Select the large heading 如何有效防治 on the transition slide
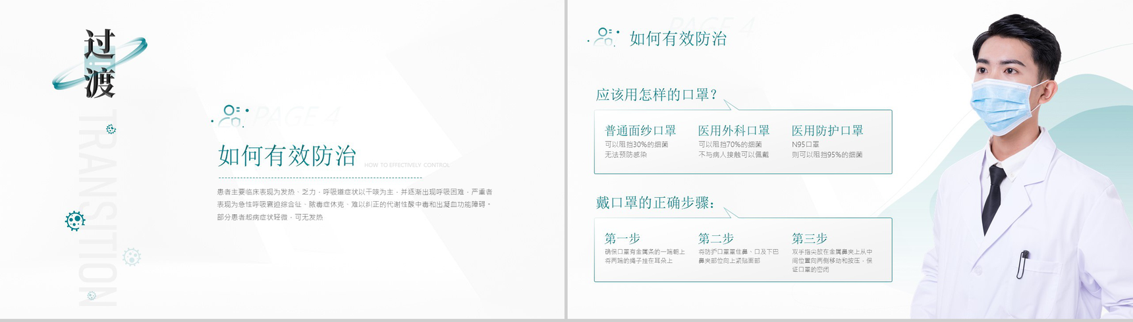The height and width of the screenshot is (322, 1133). pos(287,156)
